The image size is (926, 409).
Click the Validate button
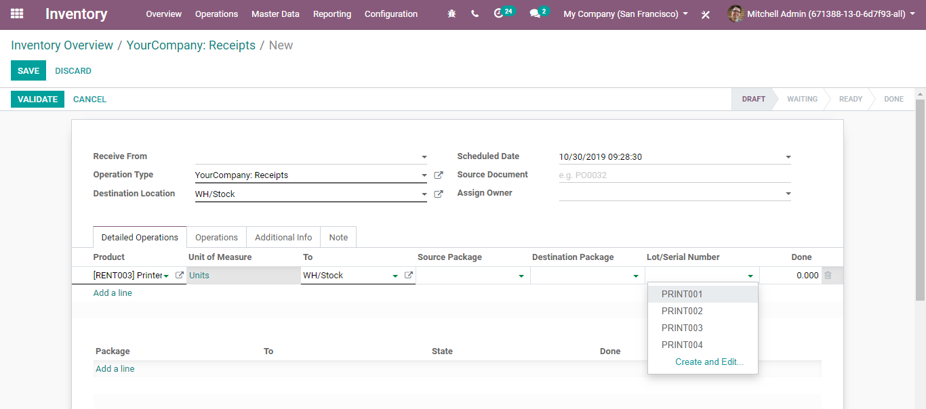[37, 99]
